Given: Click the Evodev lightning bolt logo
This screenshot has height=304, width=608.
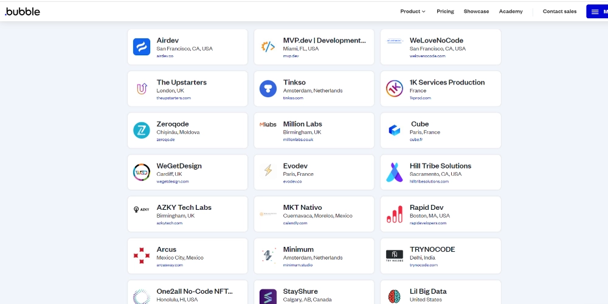Looking at the screenshot, I should (x=268, y=171).
